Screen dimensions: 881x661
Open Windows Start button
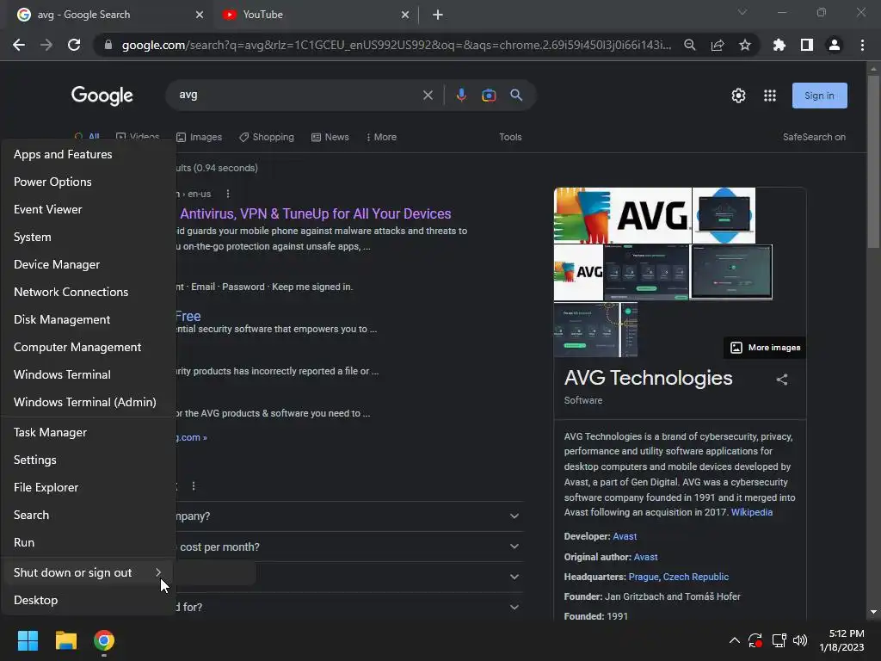coord(28,640)
